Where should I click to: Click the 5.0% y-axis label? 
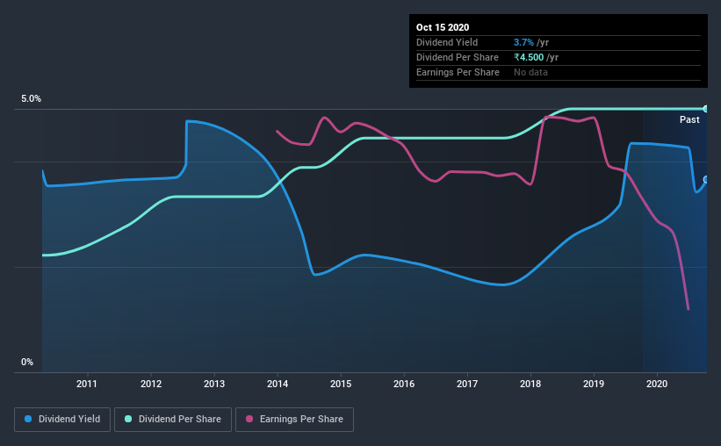[x=31, y=99]
